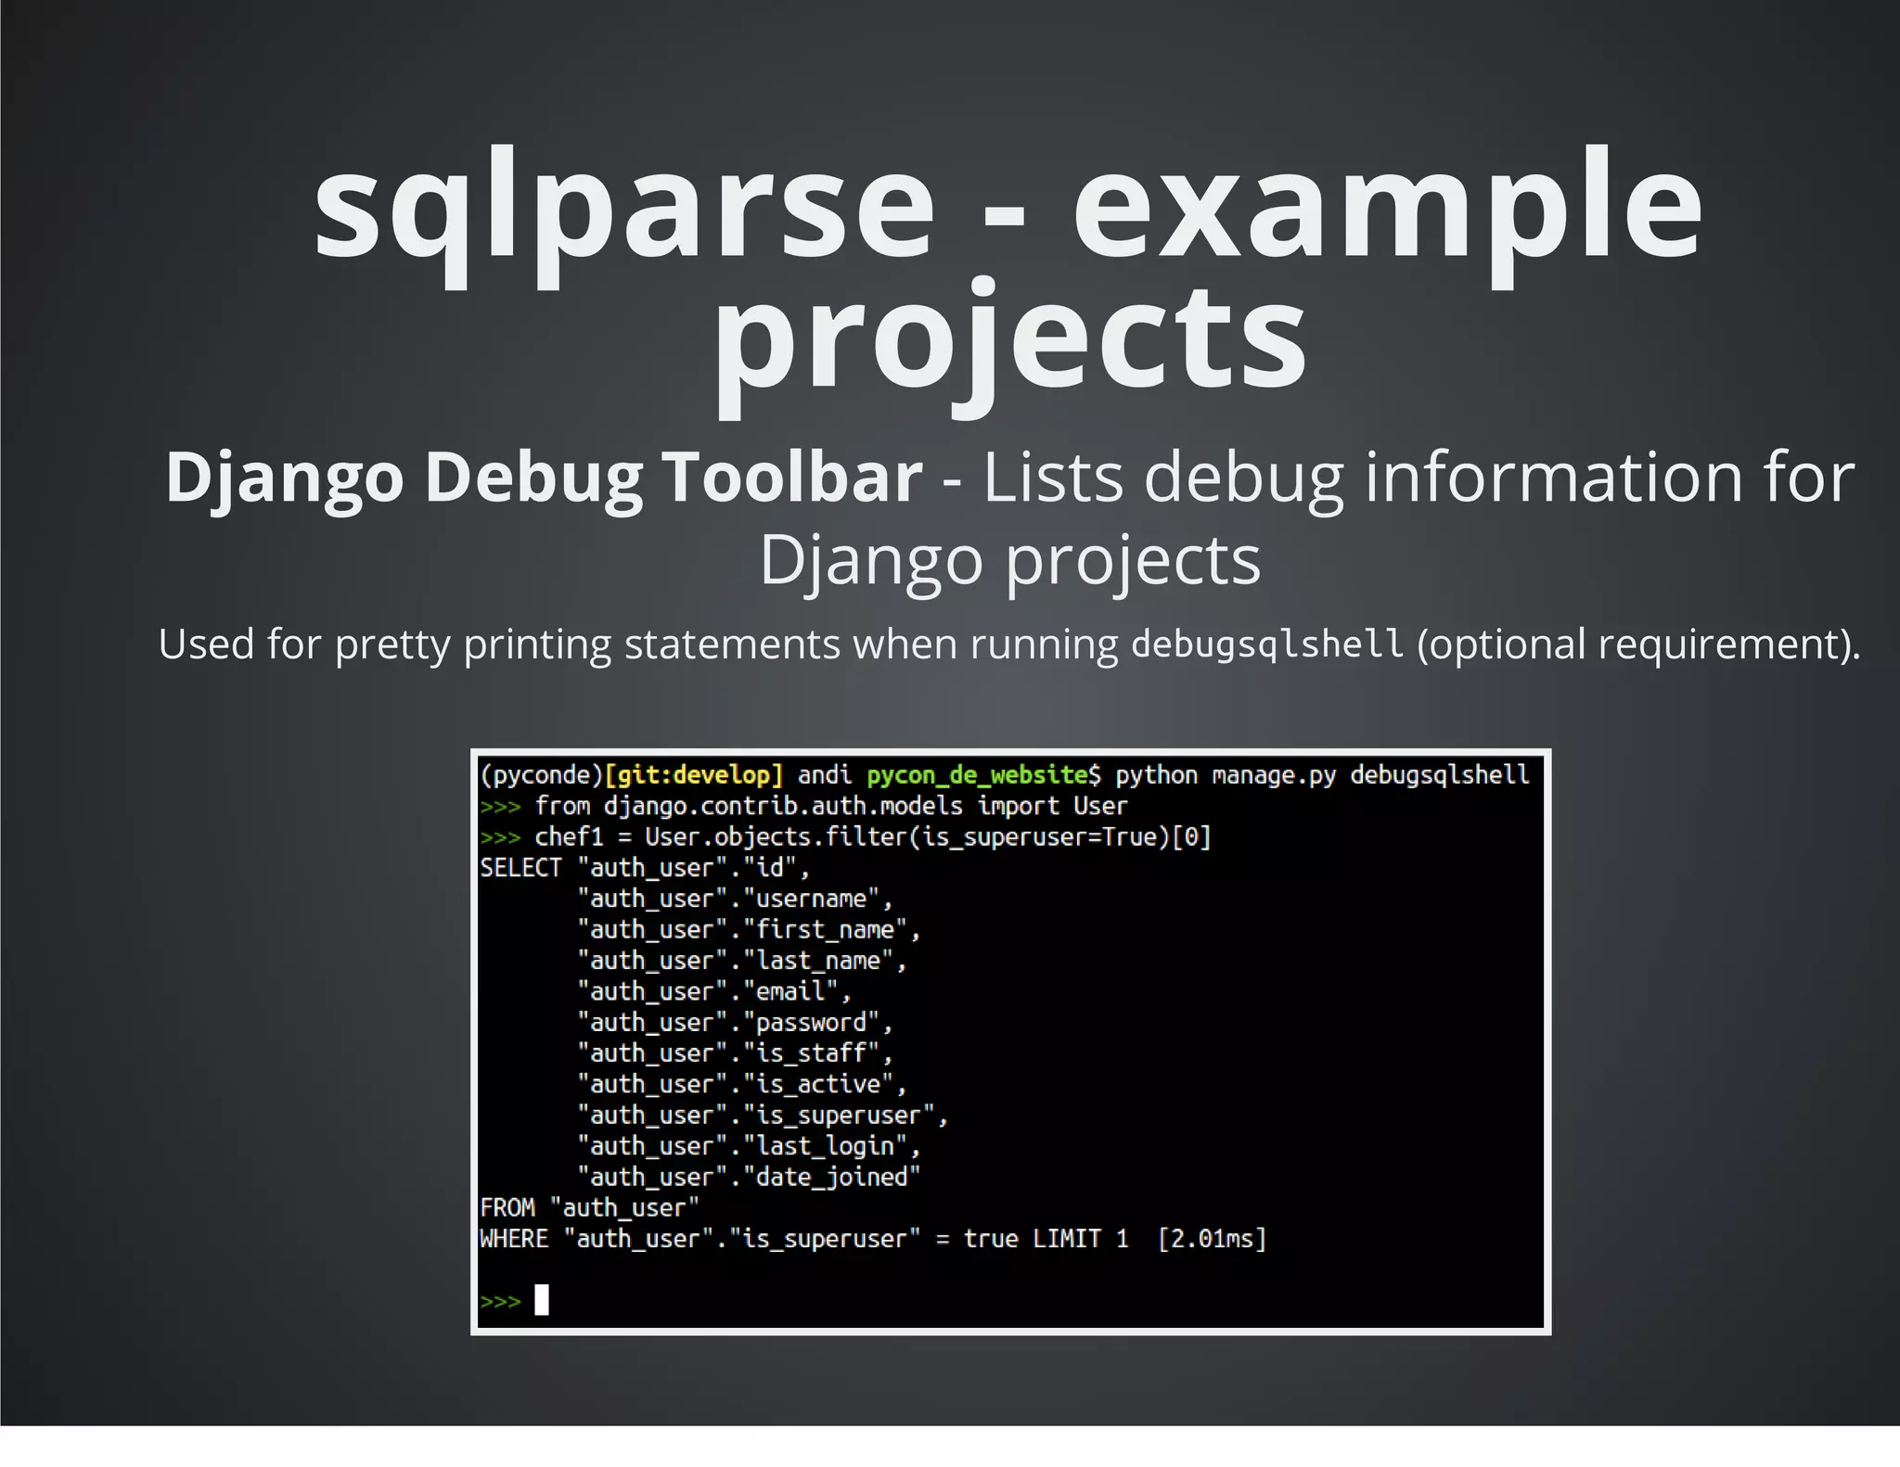Click the 'Django projects' subtitle line

pos(1009,560)
